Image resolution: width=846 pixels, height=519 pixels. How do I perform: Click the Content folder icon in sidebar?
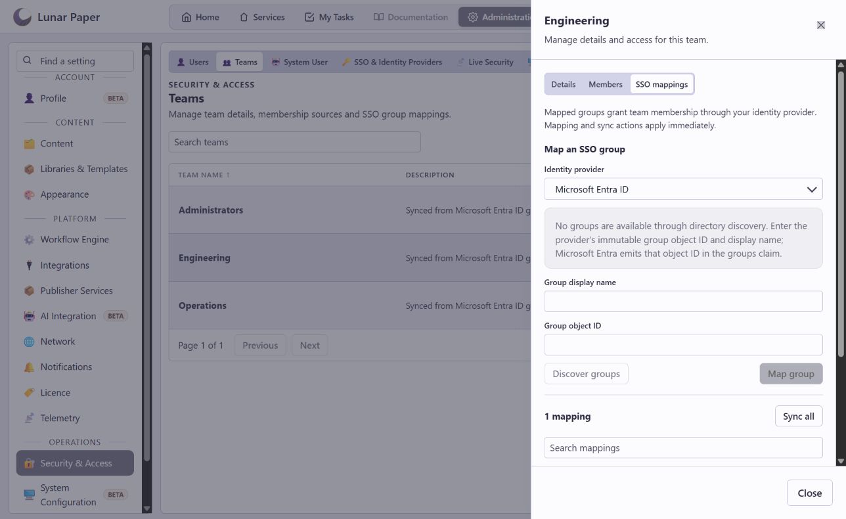point(29,144)
